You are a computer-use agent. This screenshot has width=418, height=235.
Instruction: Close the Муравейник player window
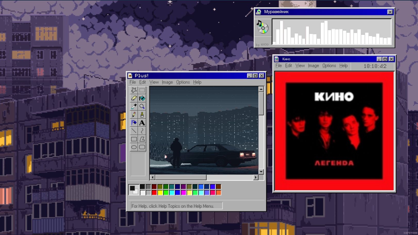click(390, 12)
